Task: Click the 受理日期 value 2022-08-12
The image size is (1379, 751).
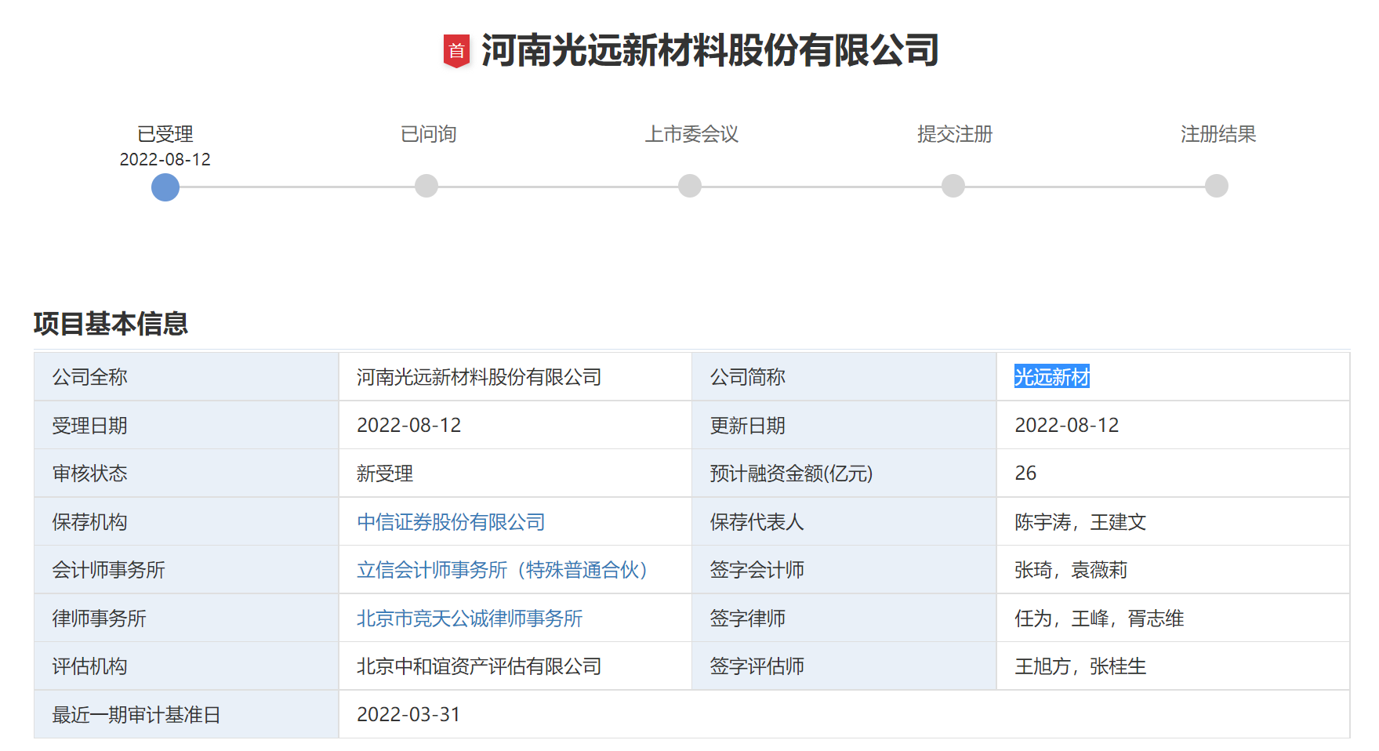Action: click(x=409, y=426)
